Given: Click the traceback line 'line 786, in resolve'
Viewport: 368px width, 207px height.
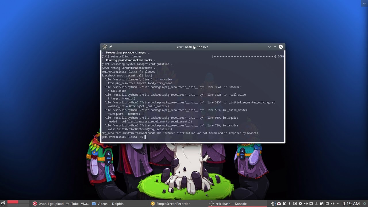Looking at the screenshot, I should (x=171, y=125).
